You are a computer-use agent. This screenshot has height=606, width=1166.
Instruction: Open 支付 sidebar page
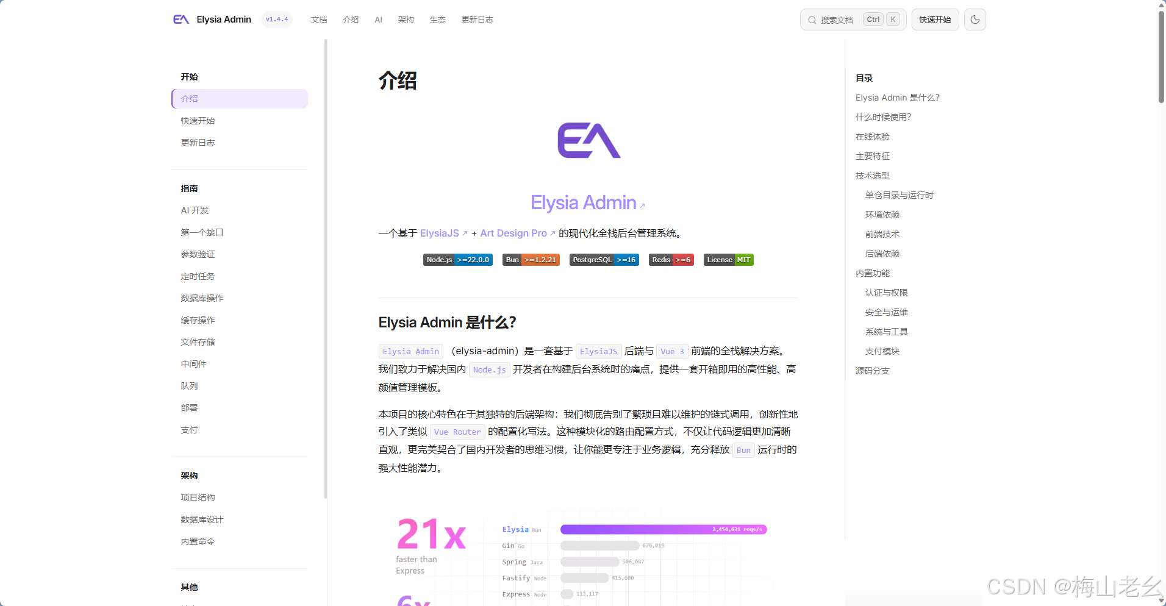[189, 430]
